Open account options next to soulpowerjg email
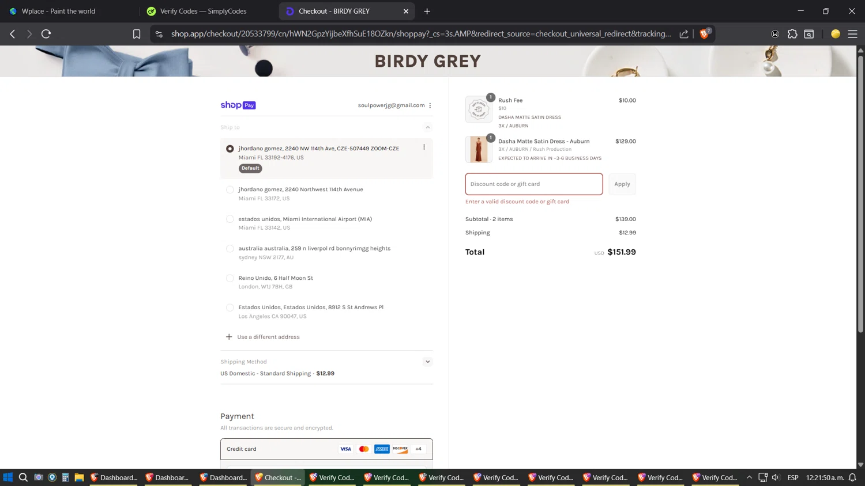 tap(430, 105)
